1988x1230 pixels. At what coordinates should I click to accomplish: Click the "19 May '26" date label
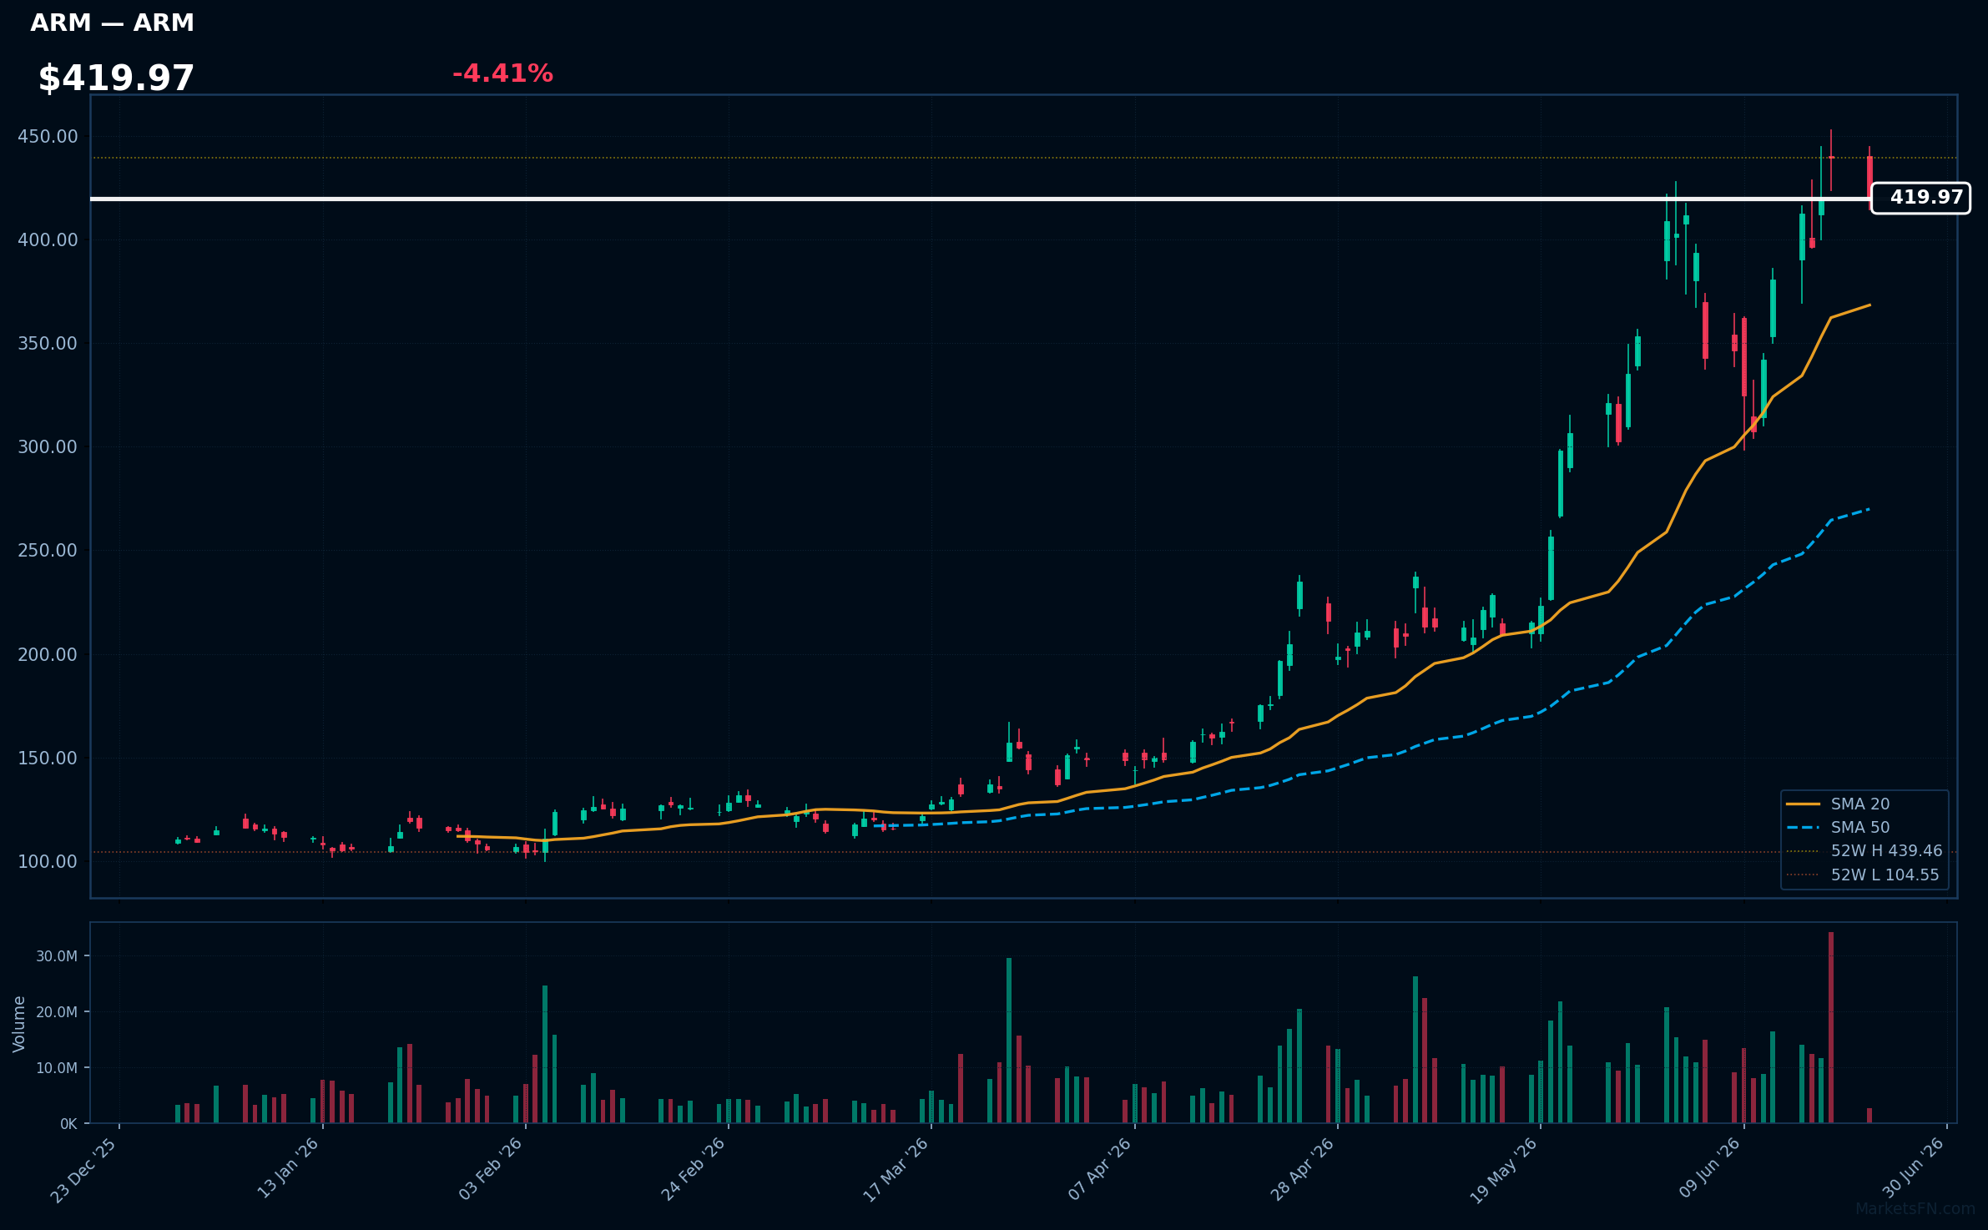(x=1503, y=1170)
